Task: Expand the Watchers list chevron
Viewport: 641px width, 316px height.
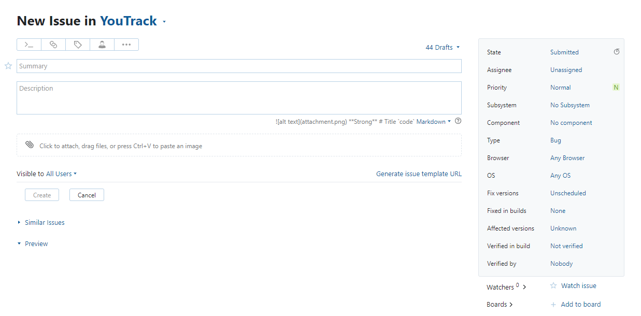Action: (x=524, y=287)
